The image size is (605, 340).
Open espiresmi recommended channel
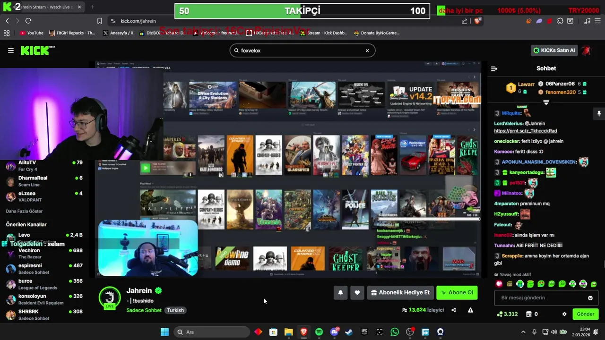(x=44, y=269)
